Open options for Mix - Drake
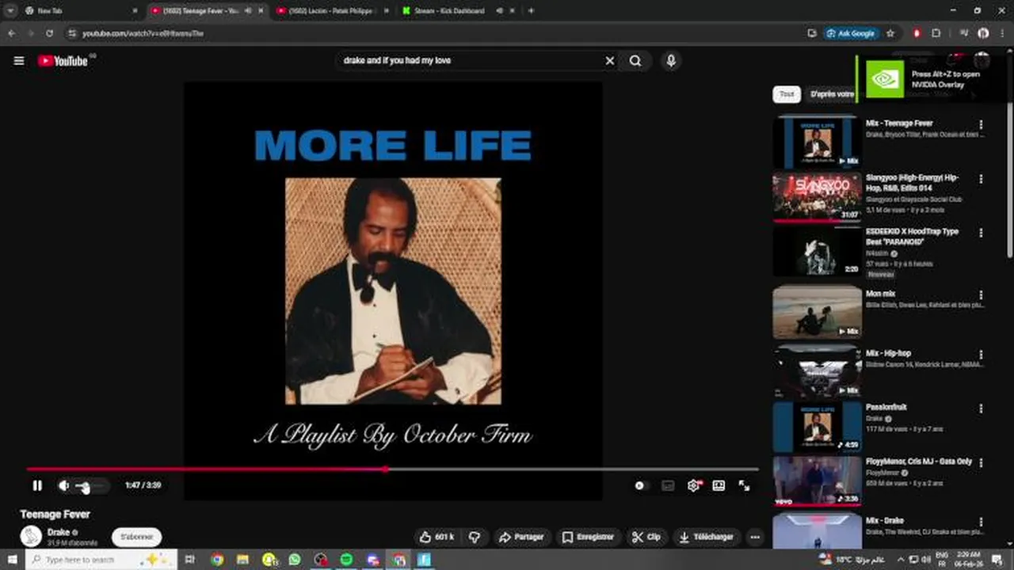The image size is (1014, 570). [981, 521]
